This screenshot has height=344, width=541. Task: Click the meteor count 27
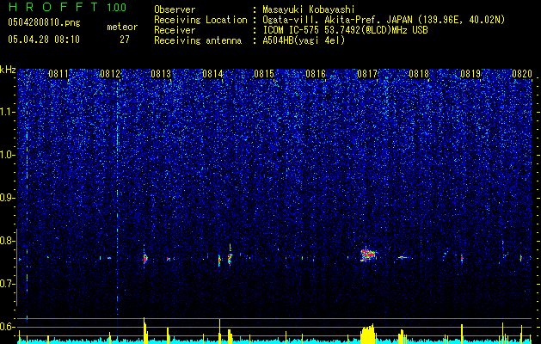[x=125, y=40]
